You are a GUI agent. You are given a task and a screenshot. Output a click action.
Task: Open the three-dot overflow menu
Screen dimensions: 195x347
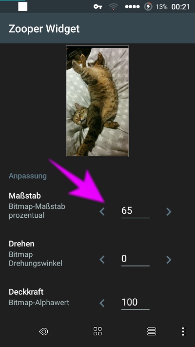[x=183, y=331]
